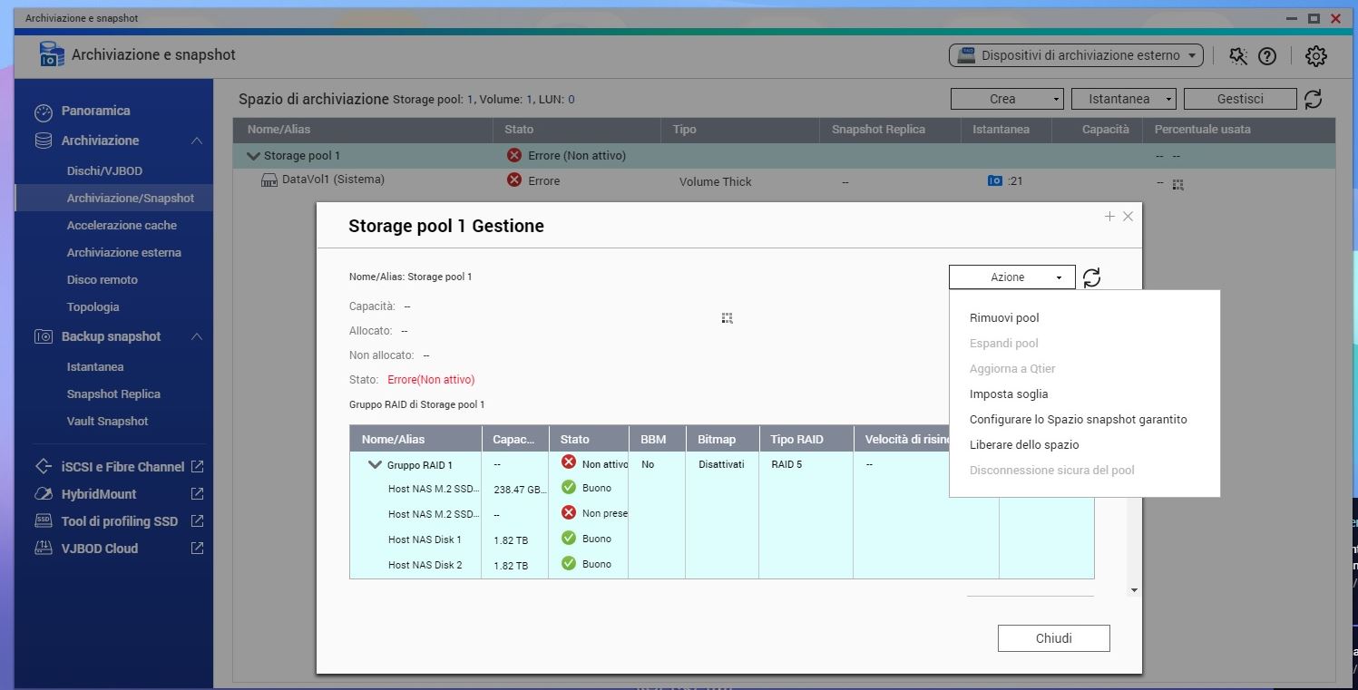
Task: Collapse the Storage pool 1 row
Action: (x=253, y=156)
